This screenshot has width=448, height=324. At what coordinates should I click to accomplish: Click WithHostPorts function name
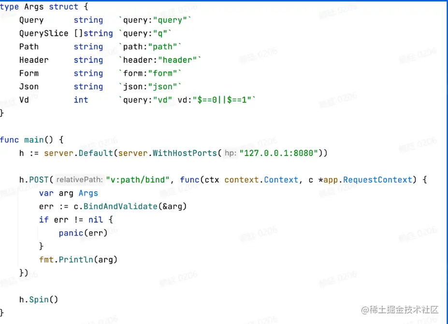[x=185, y=153]
